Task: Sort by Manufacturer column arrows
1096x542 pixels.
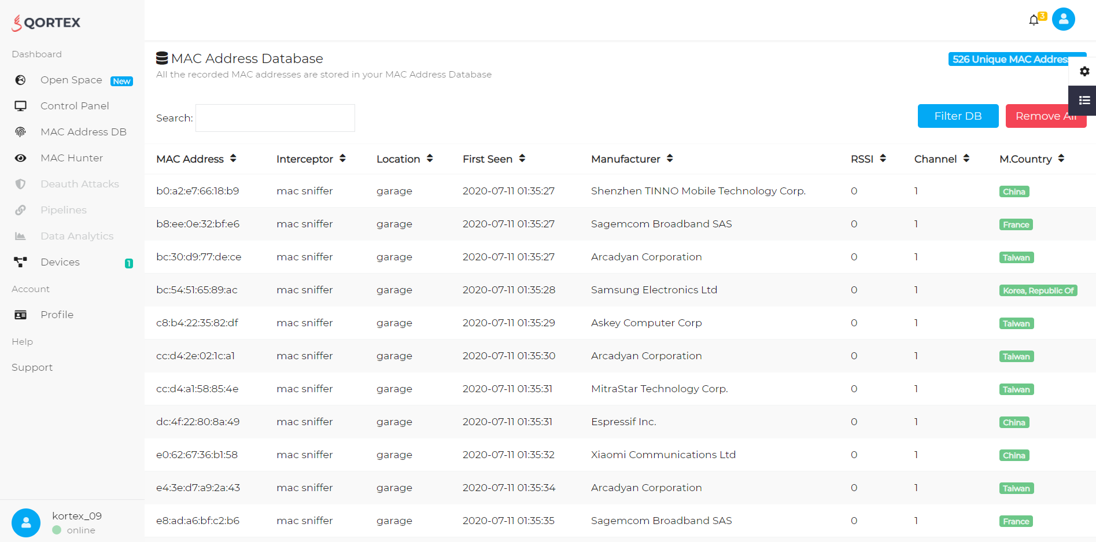Action: click(x=670, y=158)
